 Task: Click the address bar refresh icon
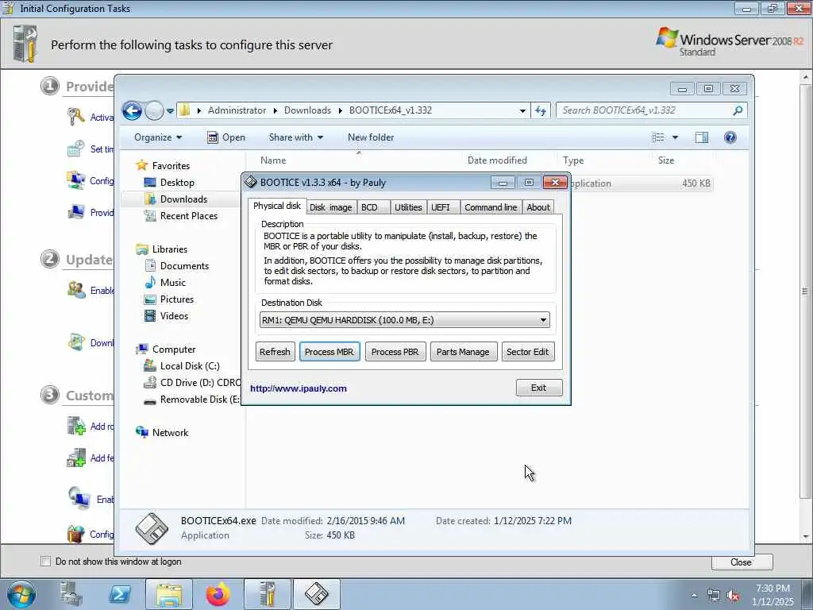pyautogui.click(x=540, y=110)
